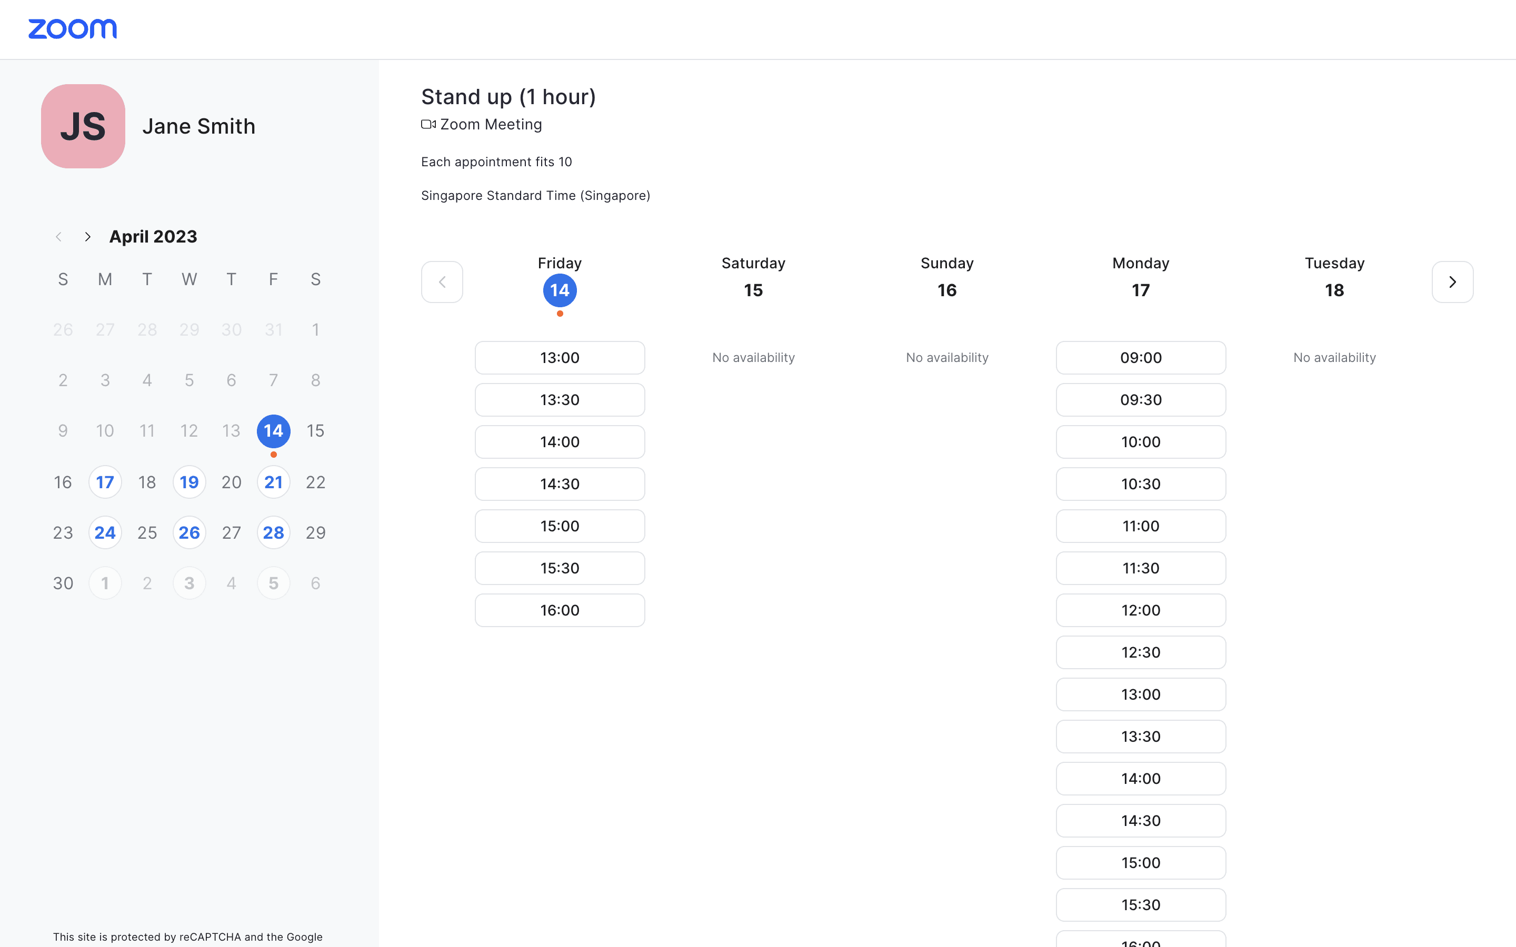The height and width of the screenshot is (947, 1516).
Task: Select April 26 on the calendar
Action: pos(189,533)
